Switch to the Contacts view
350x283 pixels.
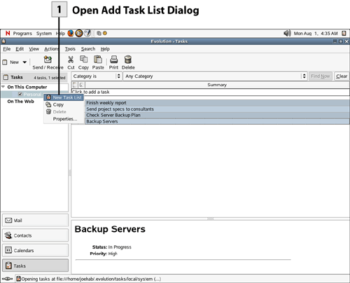35,235
